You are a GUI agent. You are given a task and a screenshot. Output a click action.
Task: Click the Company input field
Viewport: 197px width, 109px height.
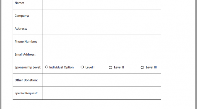click(102, 16)
